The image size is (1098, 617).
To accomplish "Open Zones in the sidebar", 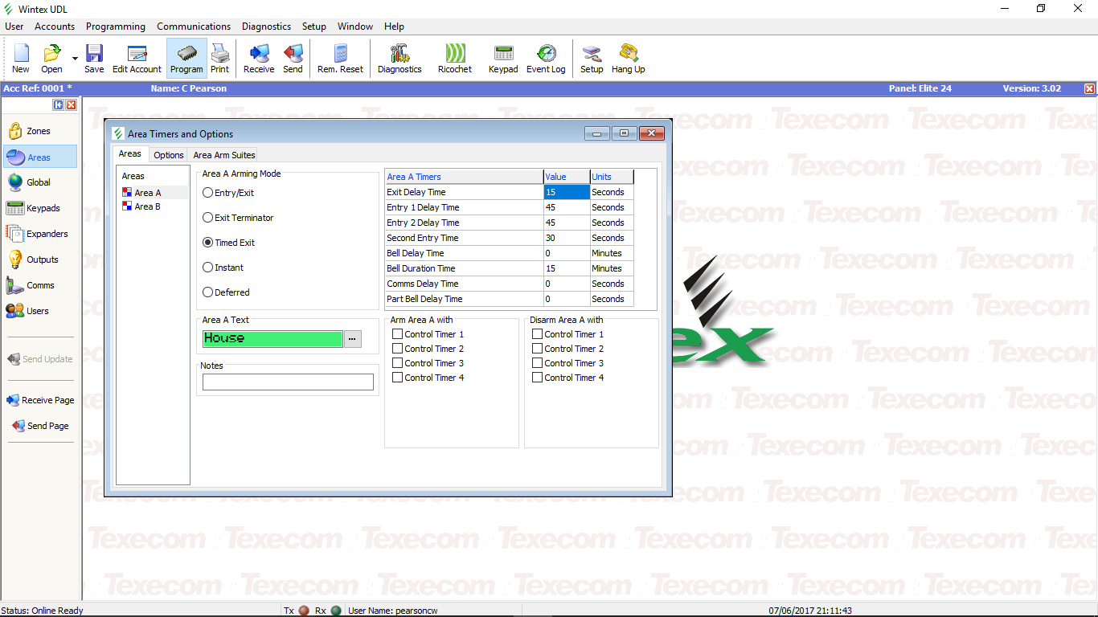I will tap(39, 131).
